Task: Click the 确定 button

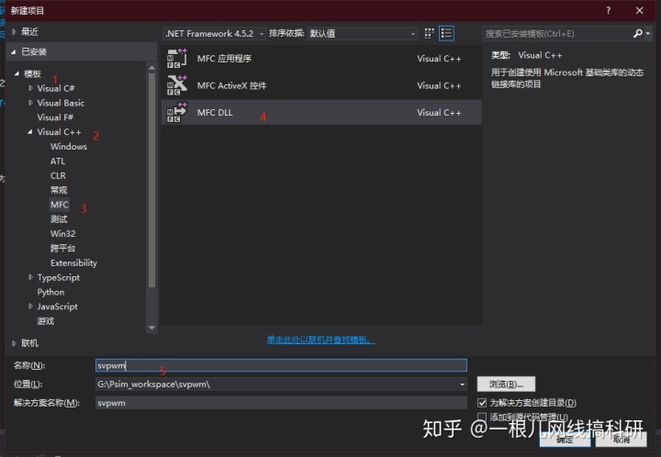Action: click(x=565, y=440)
